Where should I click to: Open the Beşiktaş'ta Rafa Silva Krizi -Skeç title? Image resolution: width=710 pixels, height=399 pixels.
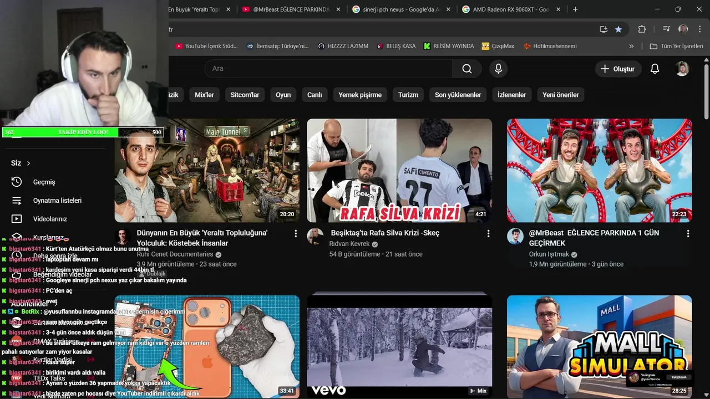(385, 233)
